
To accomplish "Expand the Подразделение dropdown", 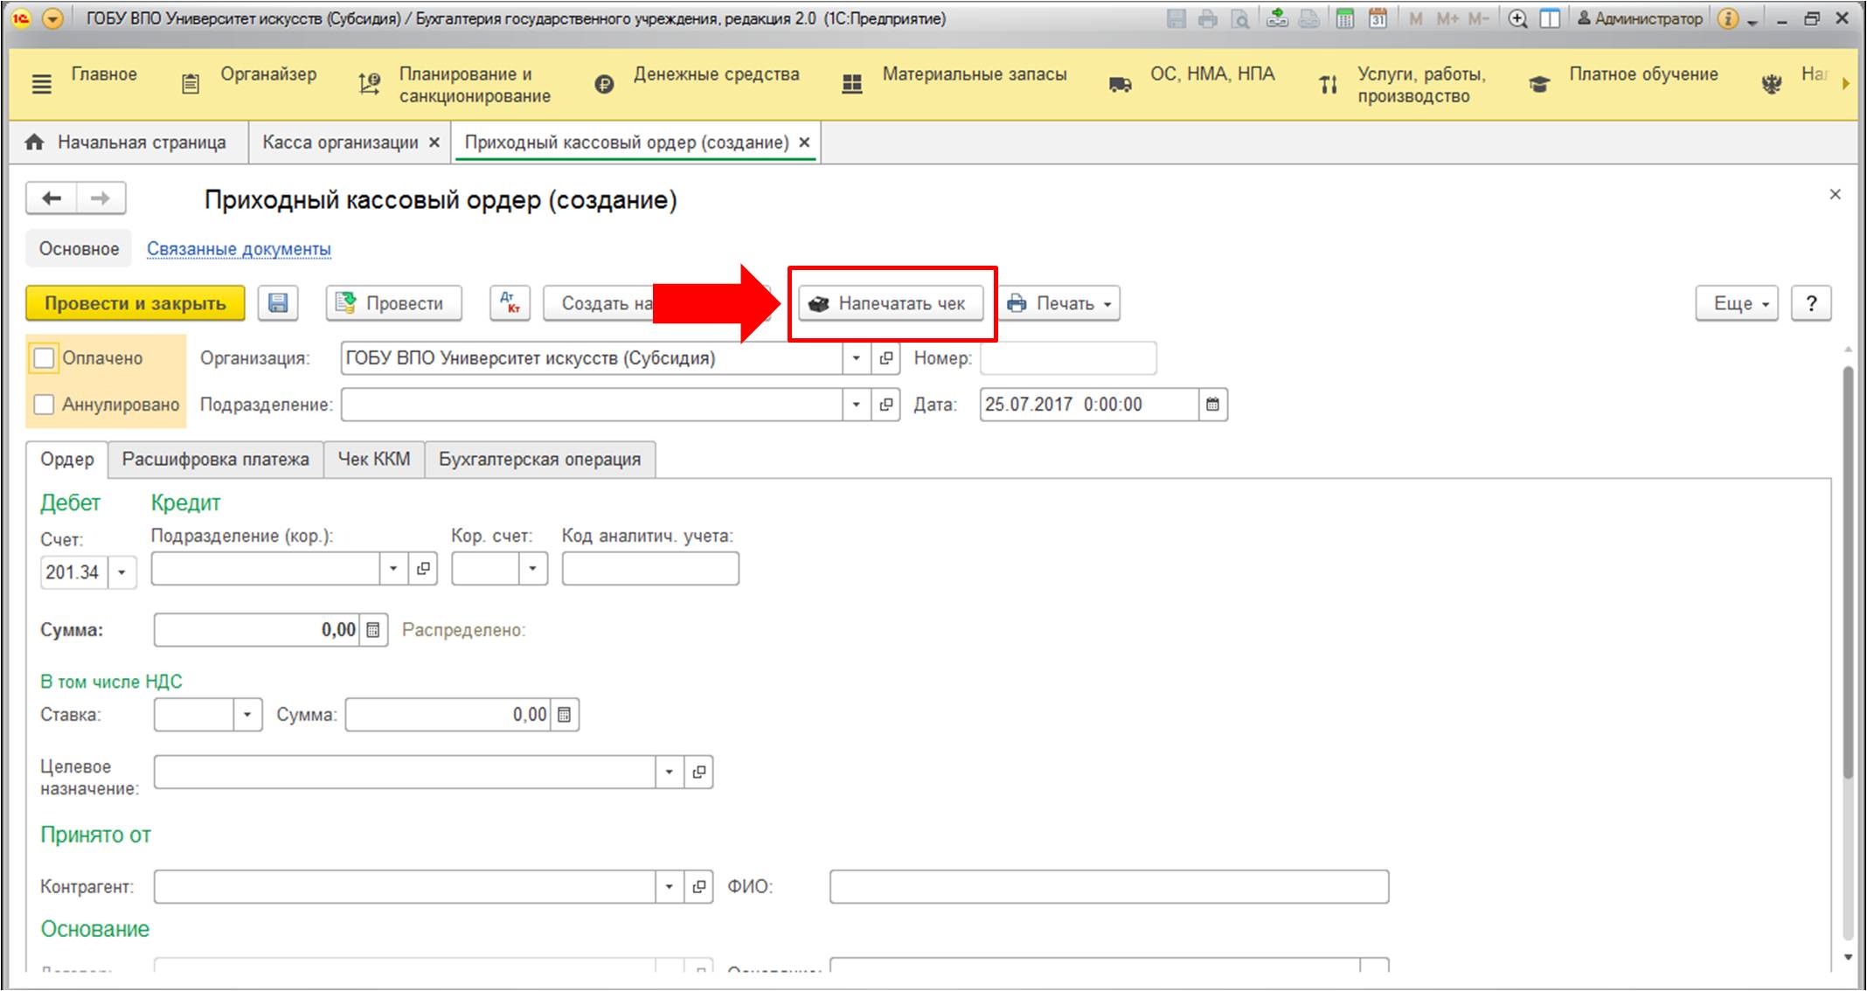I will (857, 405).
